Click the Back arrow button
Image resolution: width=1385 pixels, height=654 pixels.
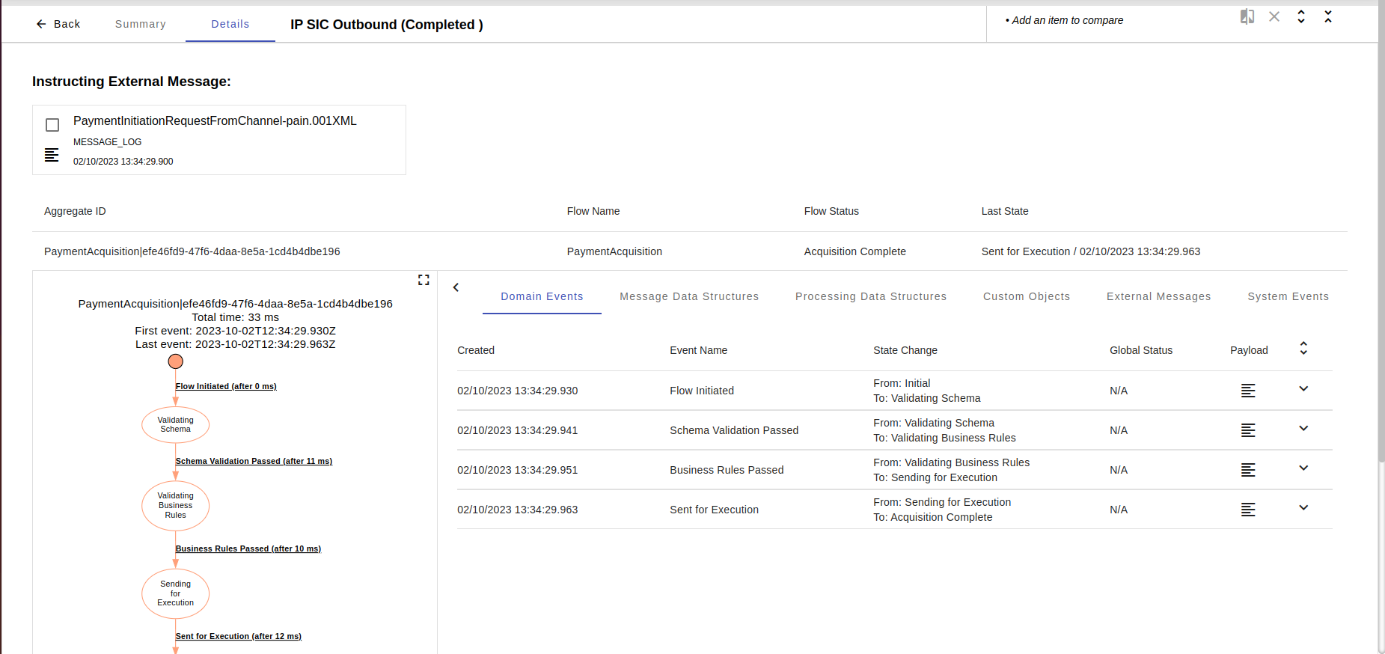pos(58,24)
